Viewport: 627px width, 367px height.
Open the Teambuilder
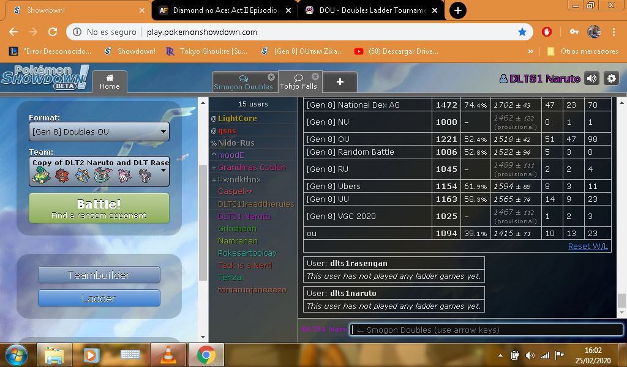point(99,275)
